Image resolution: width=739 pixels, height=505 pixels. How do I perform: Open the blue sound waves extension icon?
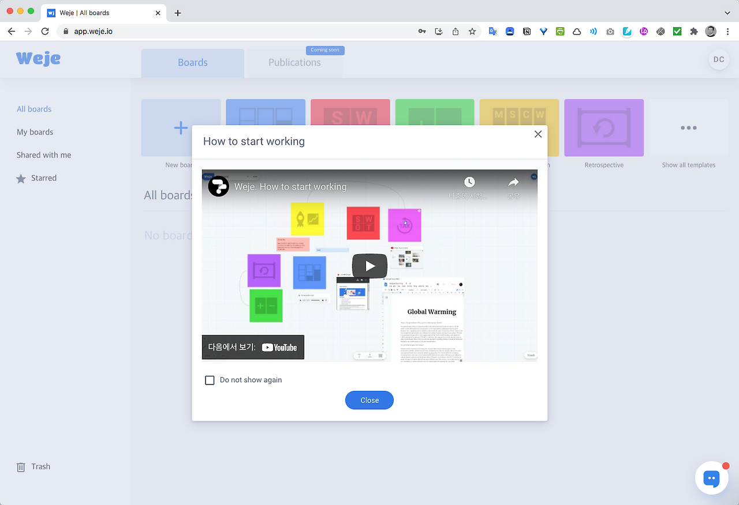point(594,32)
